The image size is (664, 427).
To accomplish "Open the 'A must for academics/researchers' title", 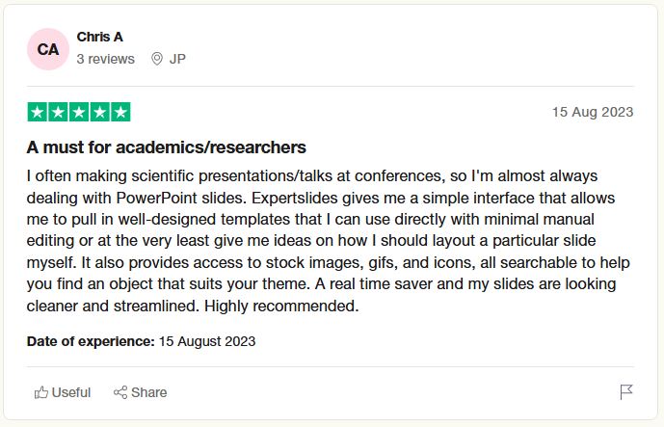I will (166, 147).
